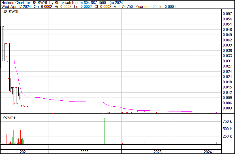Click the tall green volume bar

[105, 131]
